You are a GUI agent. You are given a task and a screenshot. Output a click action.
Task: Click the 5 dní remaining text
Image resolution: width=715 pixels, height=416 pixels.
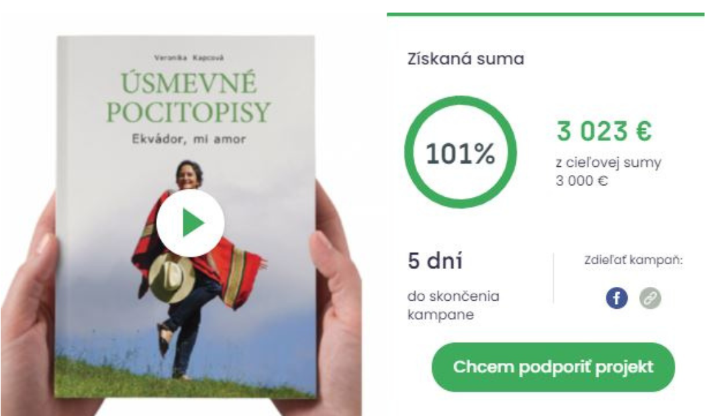(435, 261)
